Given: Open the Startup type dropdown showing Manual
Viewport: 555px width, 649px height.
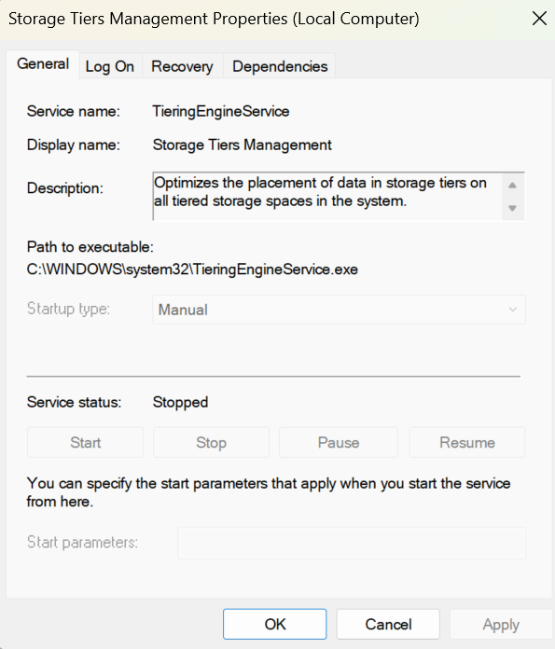Looking at the screenshot, I should (x=339, y=310).
